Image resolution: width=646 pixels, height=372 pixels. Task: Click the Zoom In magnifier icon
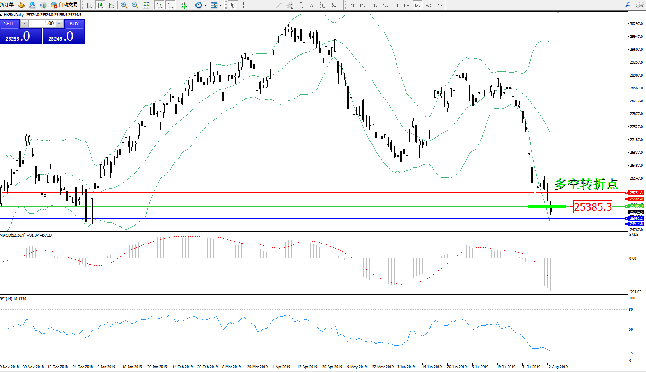[124, 5]
